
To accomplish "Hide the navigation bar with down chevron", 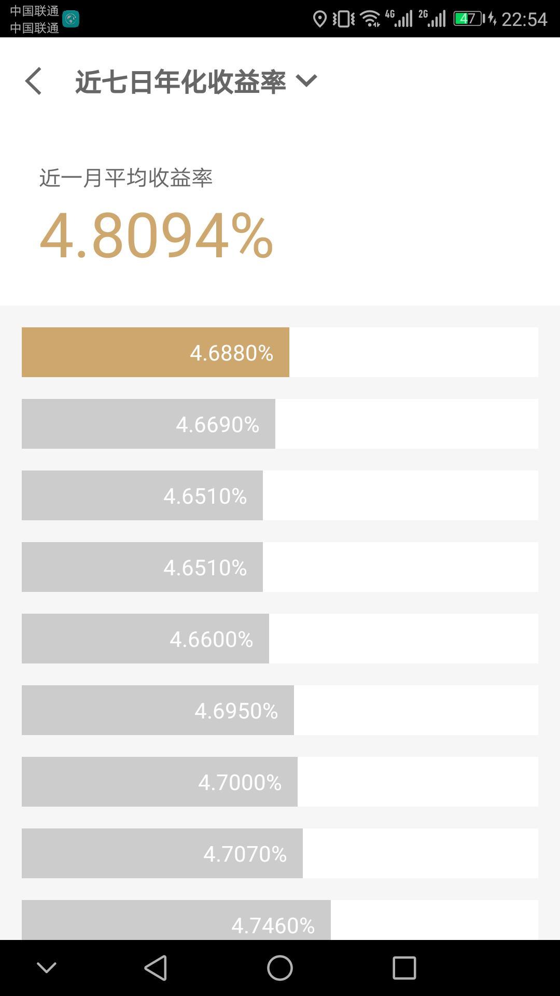I will [x=47, y=968].
